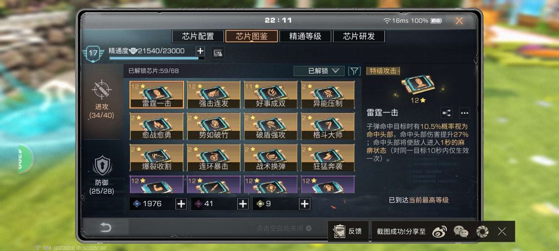Click the 反馈 feedback button
The height and width of the screenshot is (251, 559).
click(348, 231)
